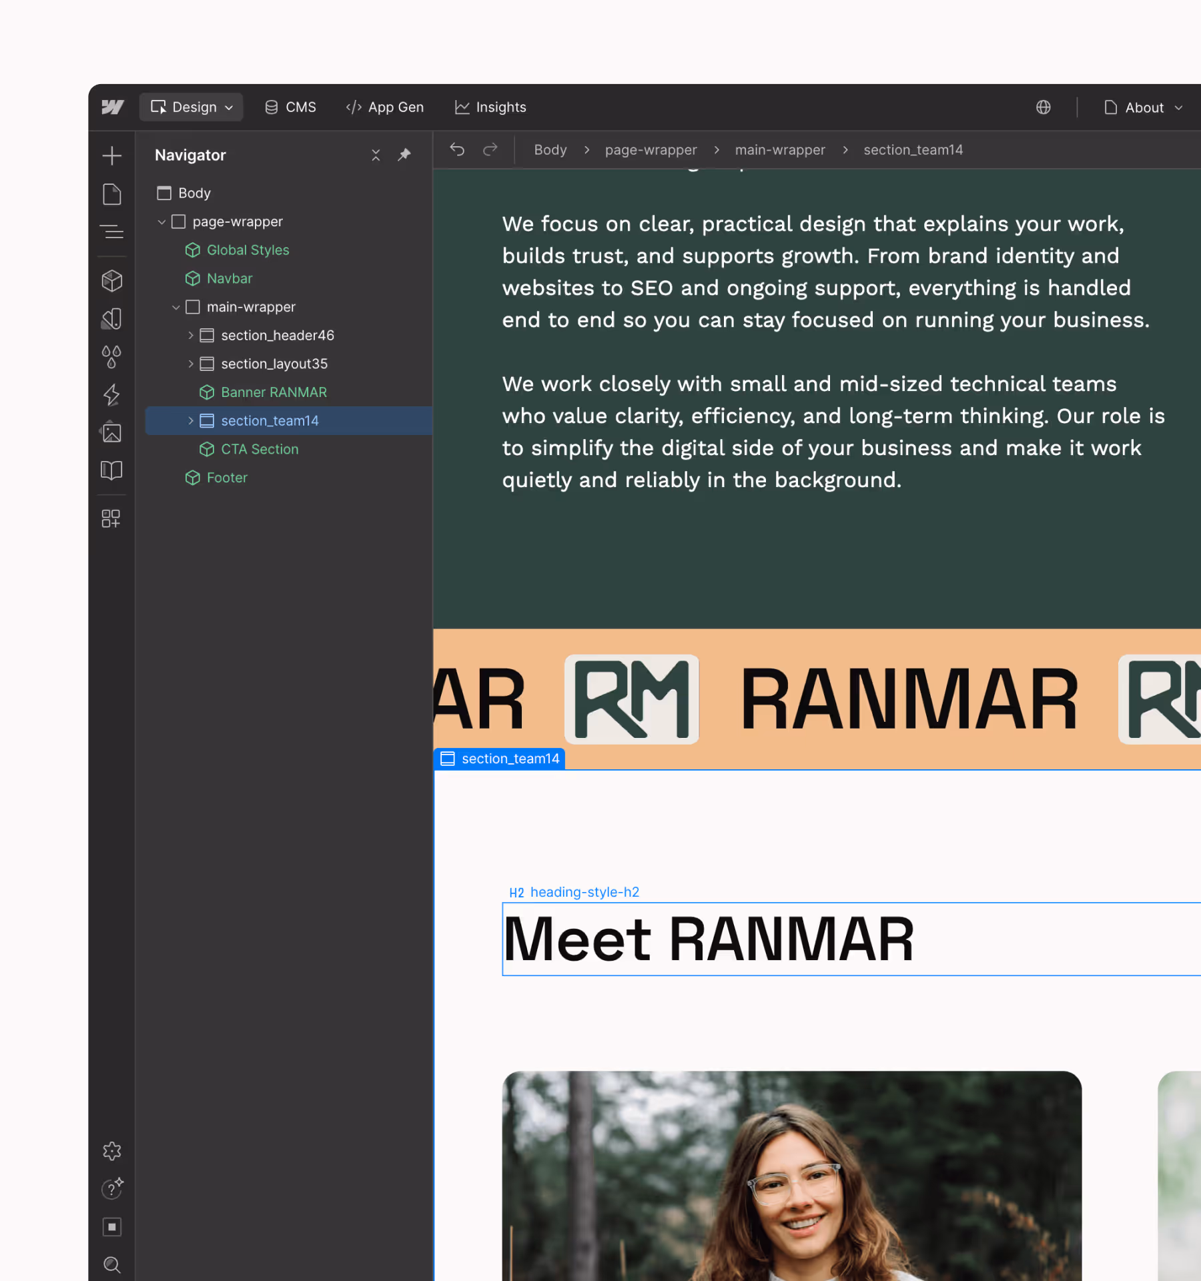Open the Apps panel
1201x1281 pixels.
(112, 518)
